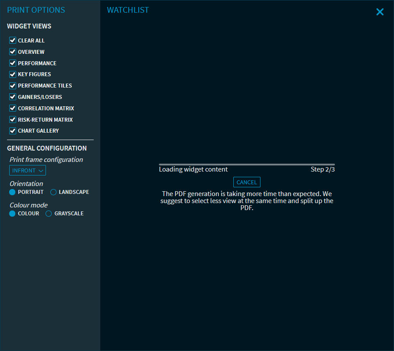The height and width of the screenshot is (351, 394).
Task: Switch orientation to Landscape
Action: 53,192
